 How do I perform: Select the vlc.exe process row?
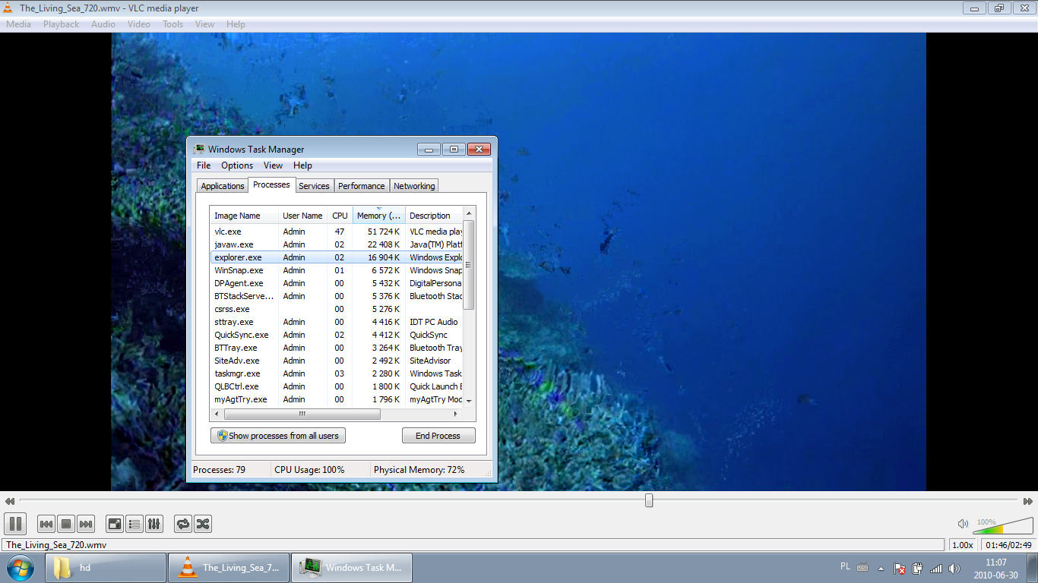[x=337, y=232]
